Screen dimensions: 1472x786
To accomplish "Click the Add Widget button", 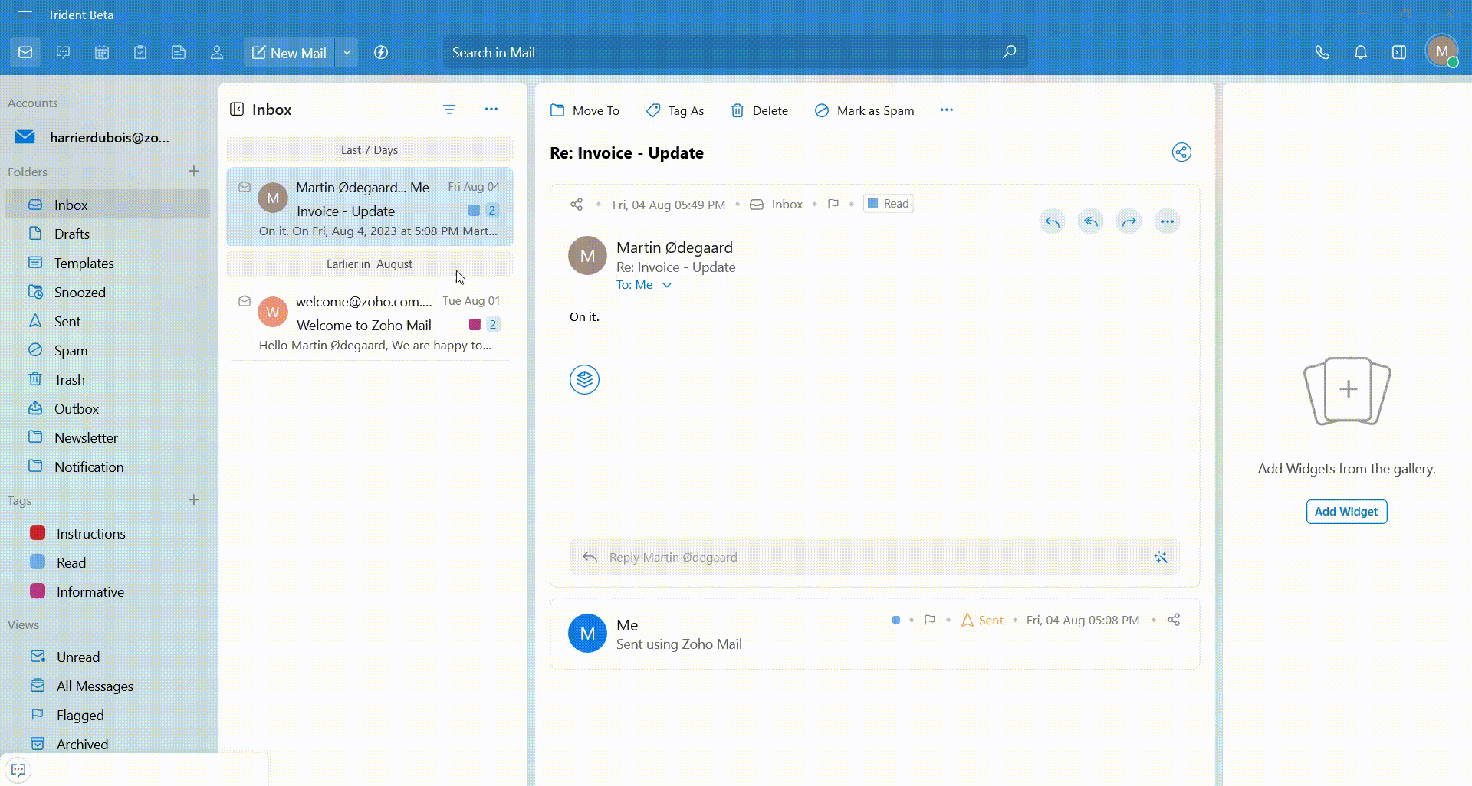I will (x=1346, y=512).
